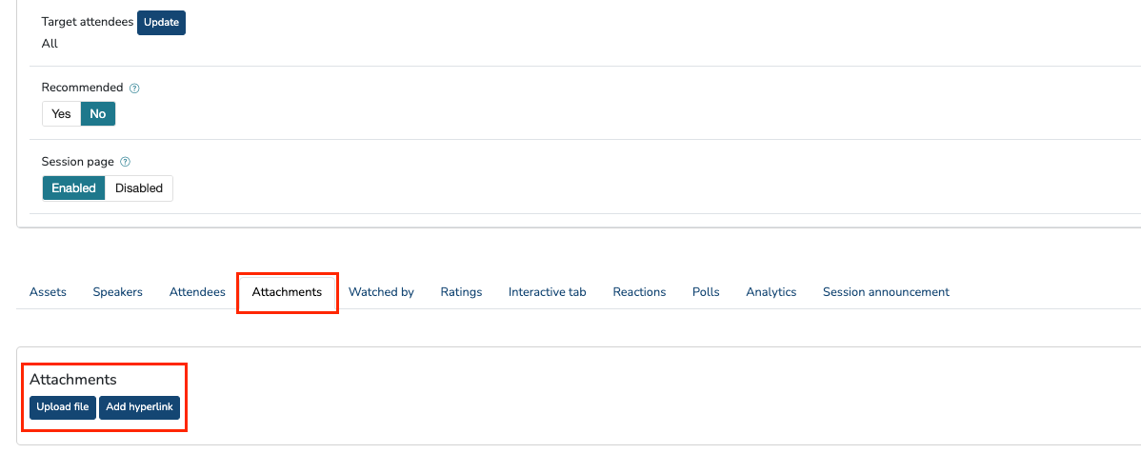View the Watched by tab

click(381, 292)
